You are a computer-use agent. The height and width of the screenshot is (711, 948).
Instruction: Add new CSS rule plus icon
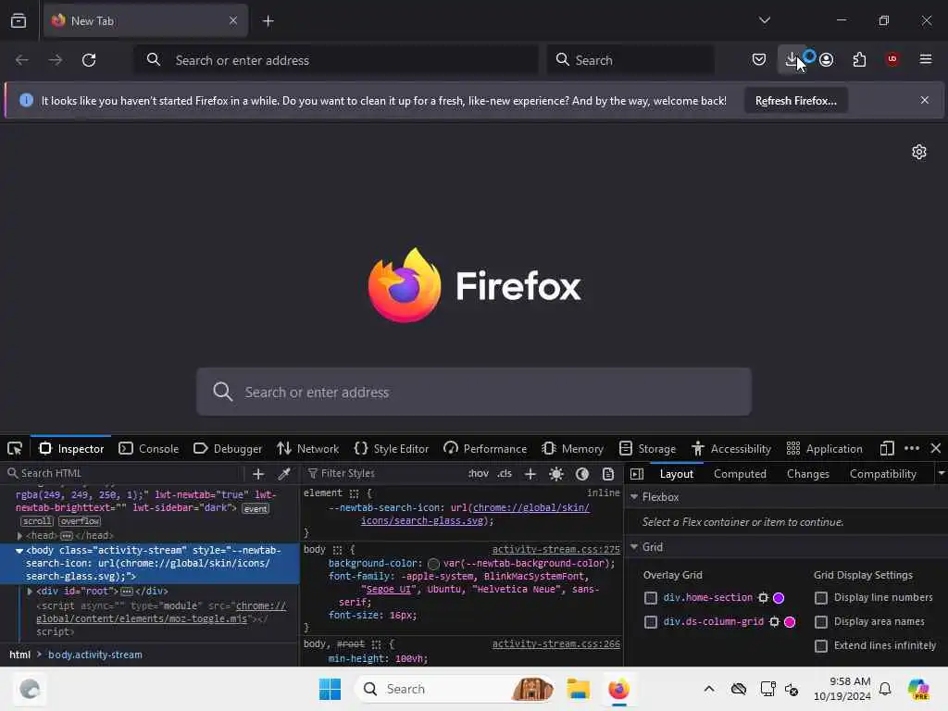point(530,474)
